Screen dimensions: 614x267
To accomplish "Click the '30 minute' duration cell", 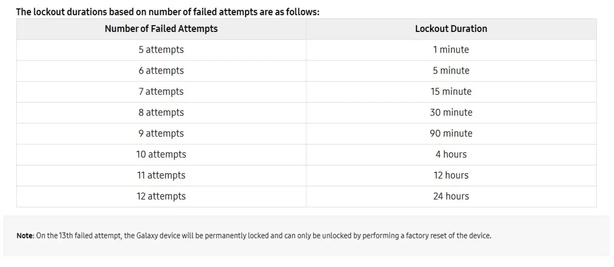I will click(x=451, y=113).
